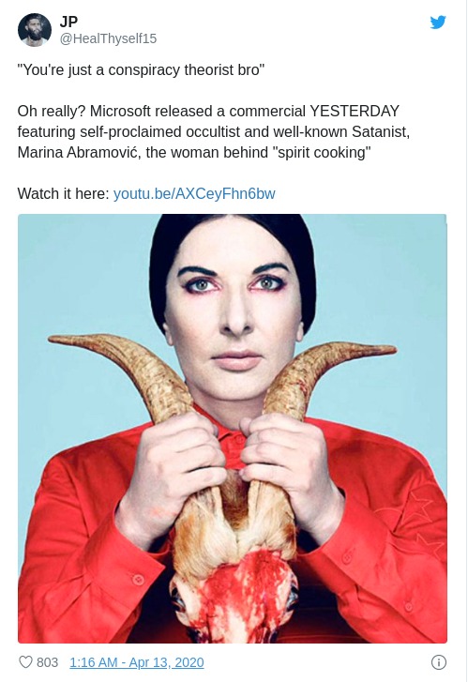Click the left horn in the photo

130,374
